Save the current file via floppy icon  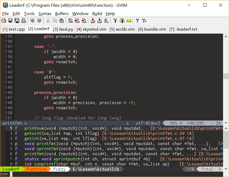pos(10,21)
